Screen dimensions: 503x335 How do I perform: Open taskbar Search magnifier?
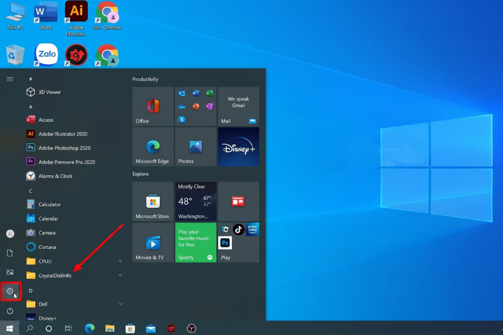tap(30, 328)
